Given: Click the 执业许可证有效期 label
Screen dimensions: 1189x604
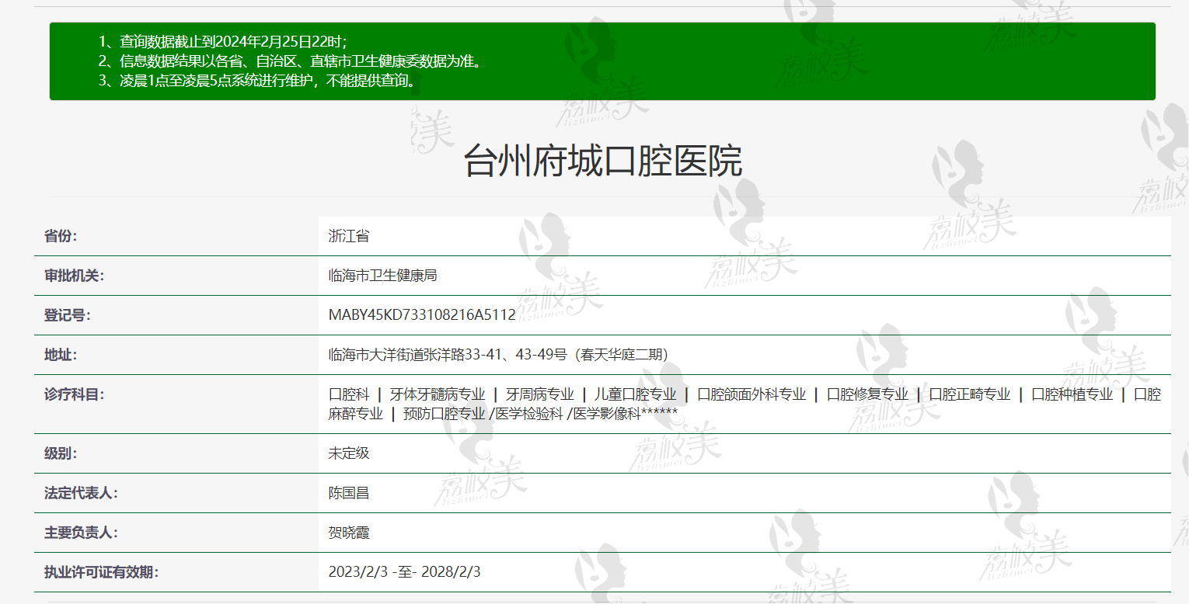Looking at the screenshot, I should pos(101,572).
